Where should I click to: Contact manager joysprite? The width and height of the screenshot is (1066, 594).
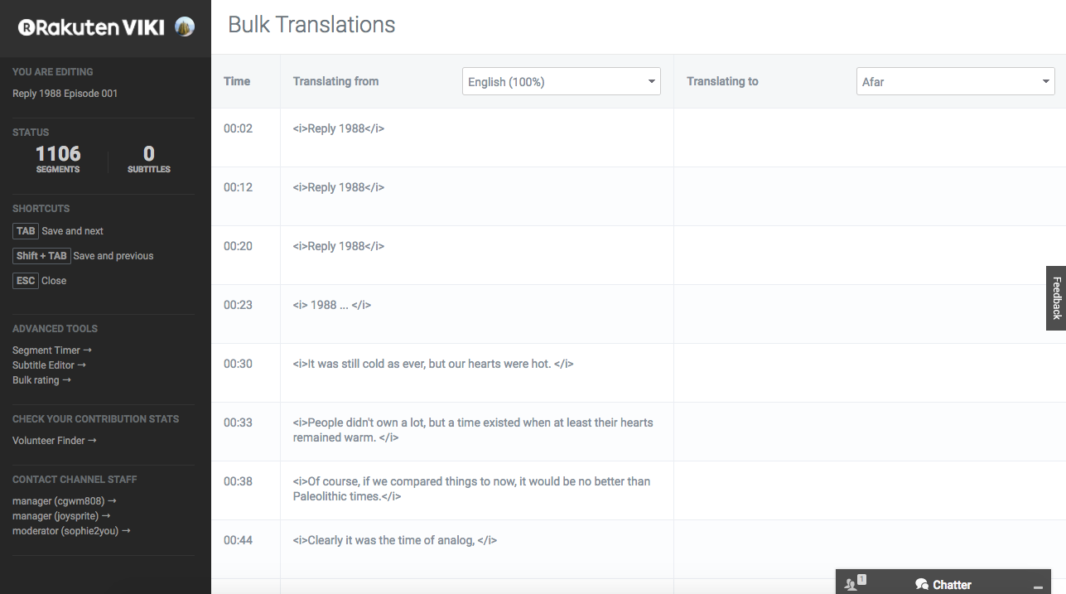click(x=61, y=516)
